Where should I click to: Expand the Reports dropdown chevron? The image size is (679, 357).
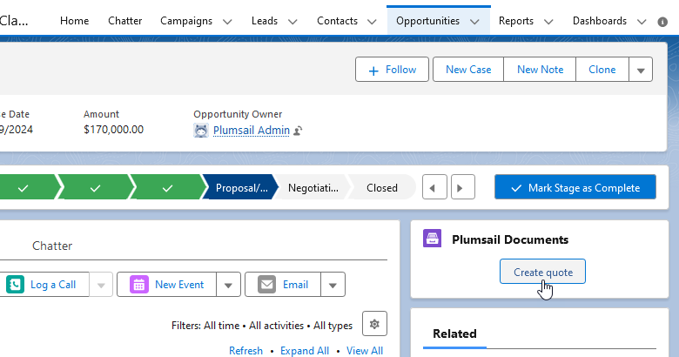coord(548,22)
